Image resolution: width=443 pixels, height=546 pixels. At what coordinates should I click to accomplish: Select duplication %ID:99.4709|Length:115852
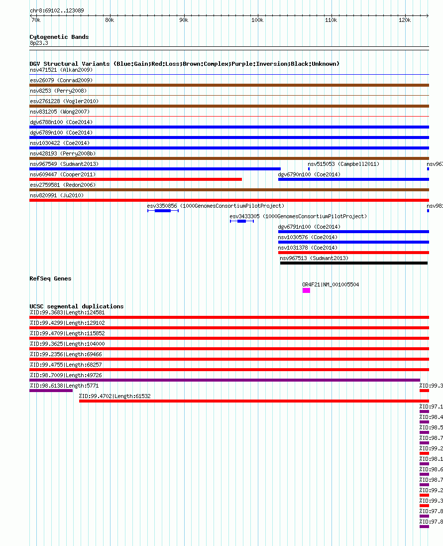68,334
